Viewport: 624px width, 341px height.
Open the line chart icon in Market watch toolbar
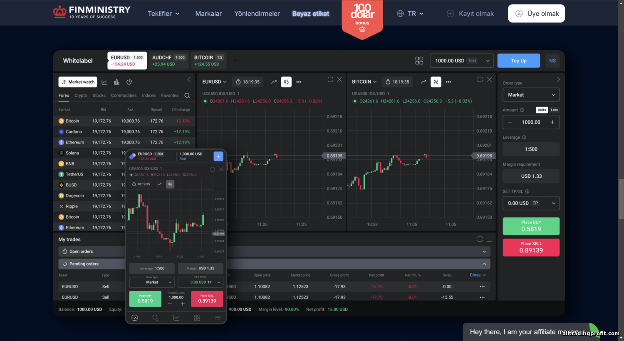104,82
